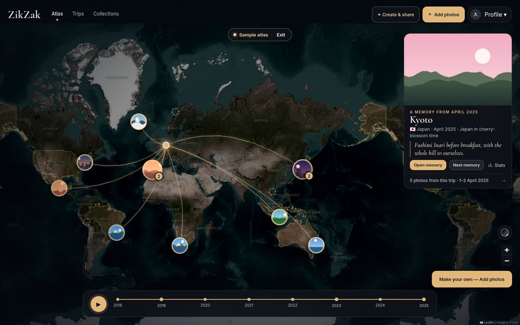
Task: Open the Collections tab
Action: click(x=106, y=14)
